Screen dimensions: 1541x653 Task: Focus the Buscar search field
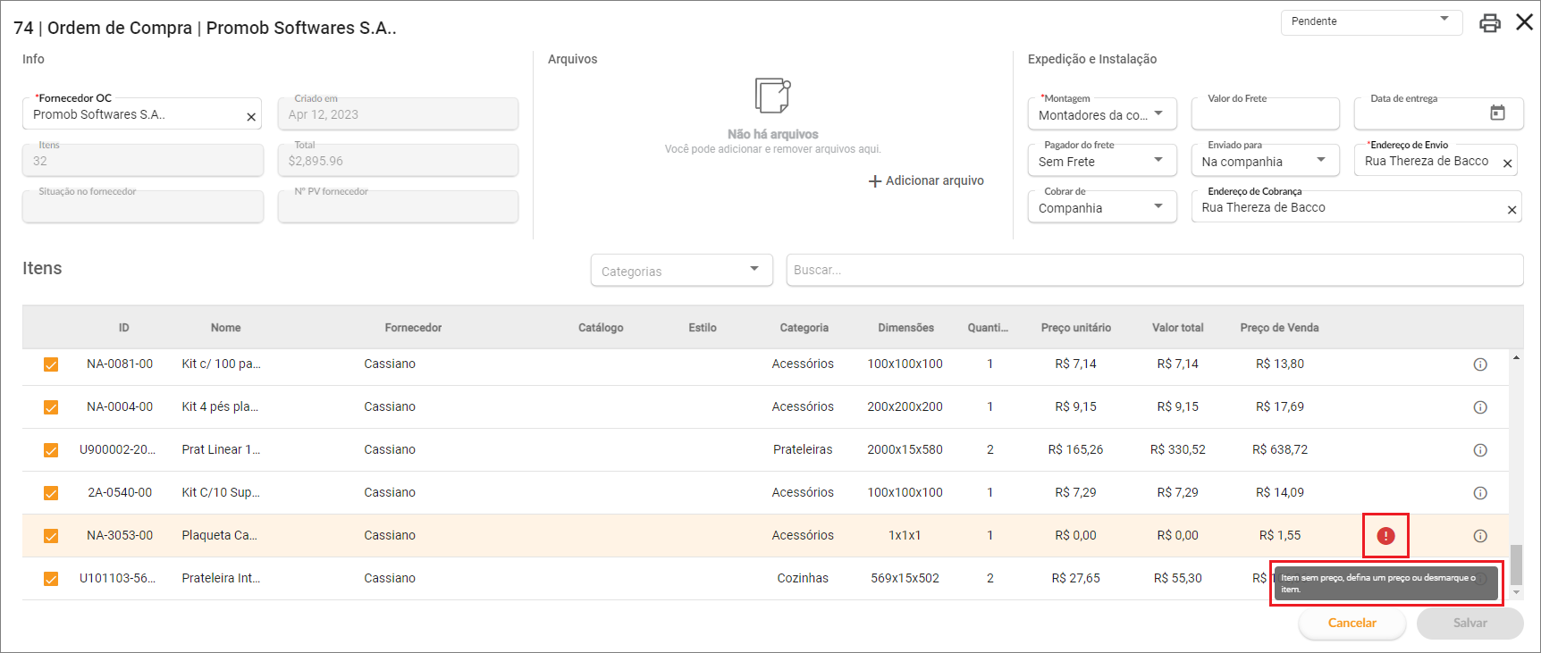tap(1155, 270)
